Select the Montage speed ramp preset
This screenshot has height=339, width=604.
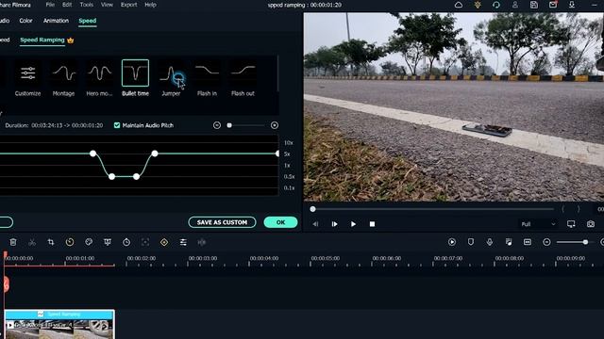[63, 78]
